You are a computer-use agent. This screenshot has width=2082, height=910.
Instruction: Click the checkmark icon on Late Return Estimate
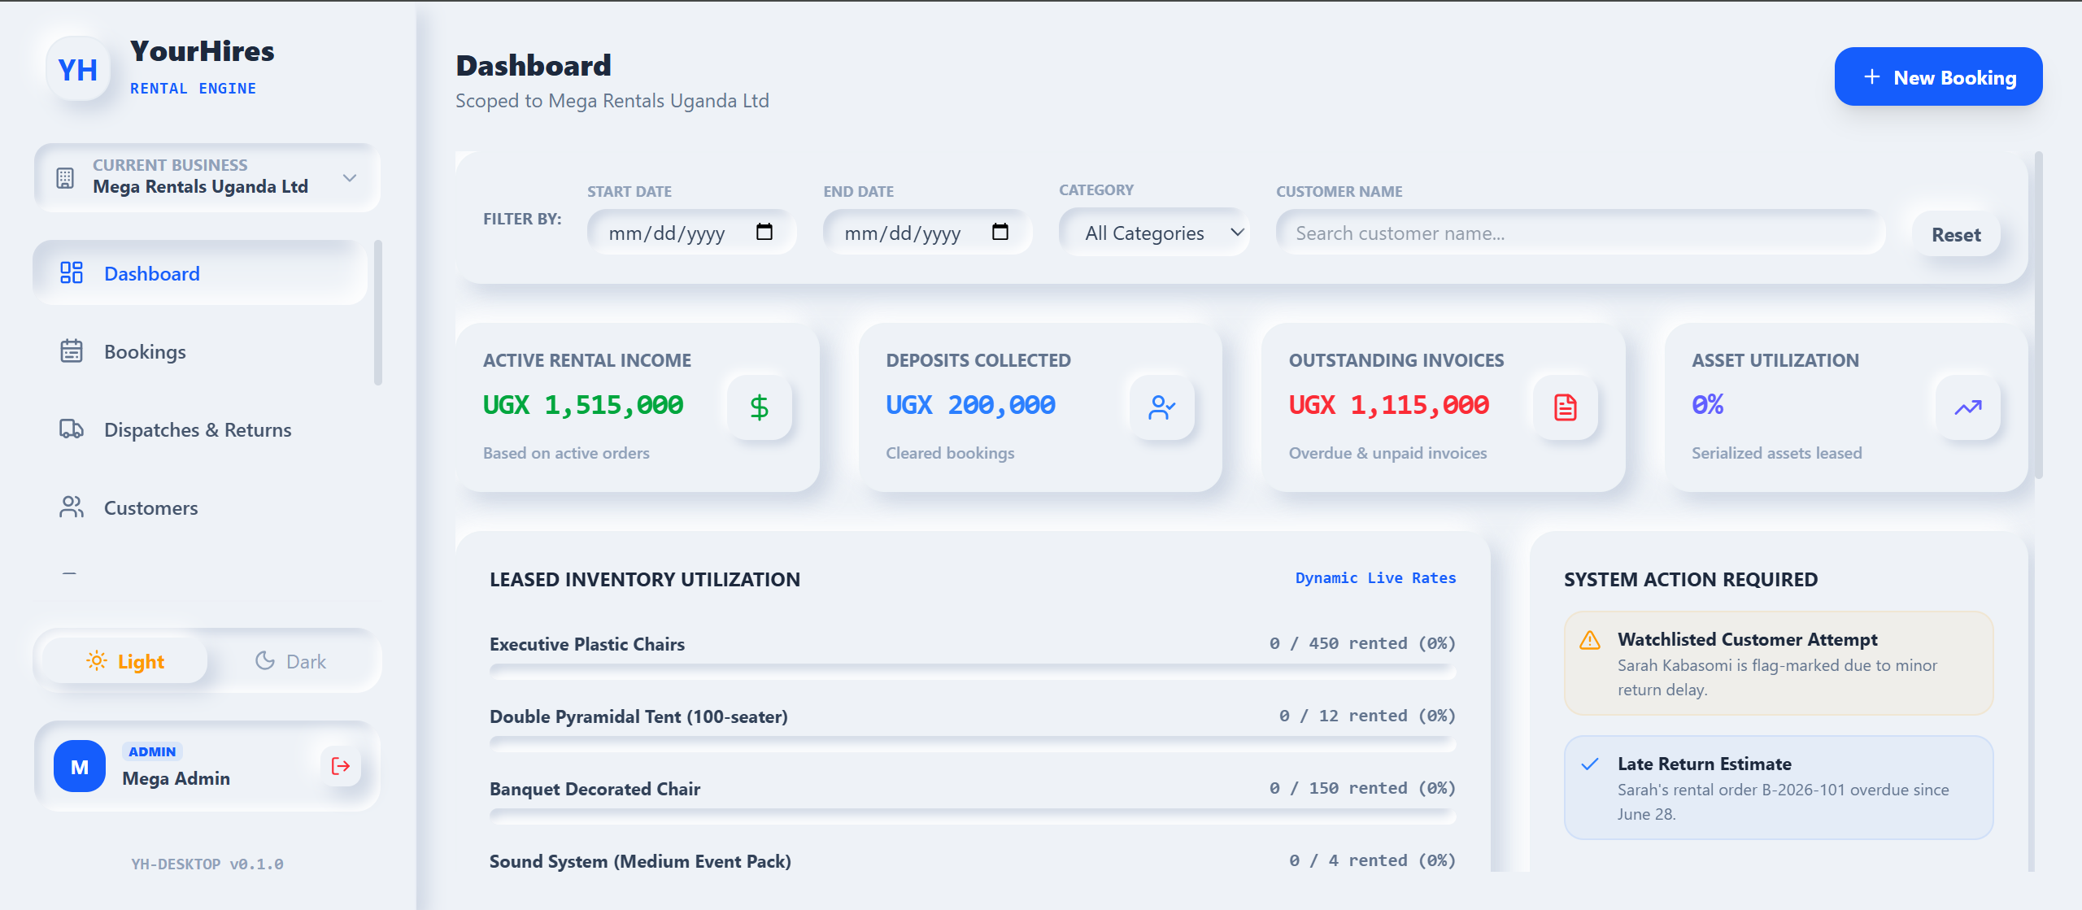(x=1589, y=764)
